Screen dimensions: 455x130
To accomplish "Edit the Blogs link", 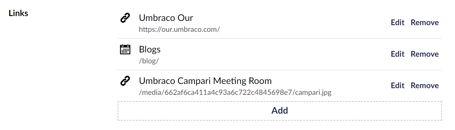I will pyautogui.click(x=398, y=54).
